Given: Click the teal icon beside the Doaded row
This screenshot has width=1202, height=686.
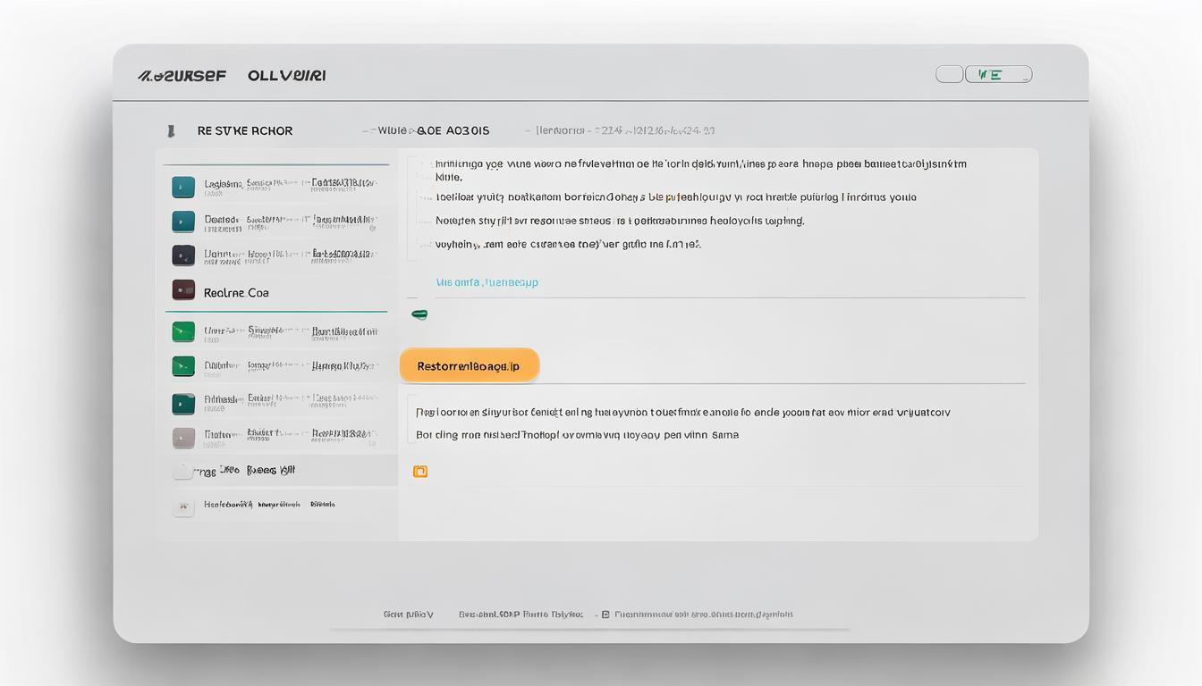Looking at the screenshot, I should [x=182, y=222].
